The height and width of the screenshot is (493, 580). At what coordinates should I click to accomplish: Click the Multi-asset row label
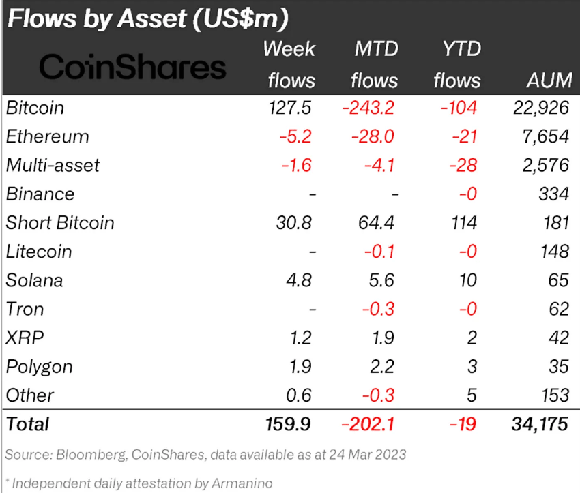53,165
